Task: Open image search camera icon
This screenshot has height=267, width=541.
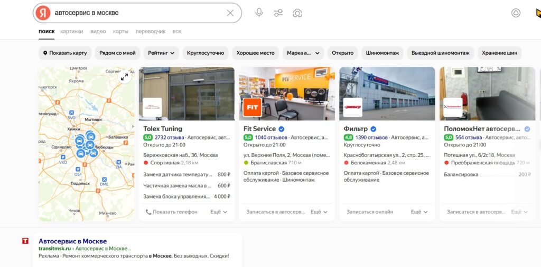Action: click(297, 13)
